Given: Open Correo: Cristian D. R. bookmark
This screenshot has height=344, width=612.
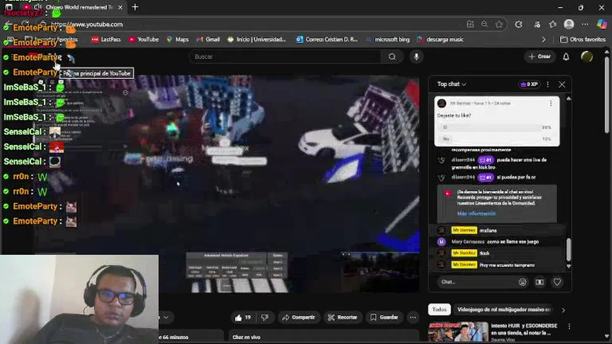Looking at the screenshot, I should coord(327,40).
